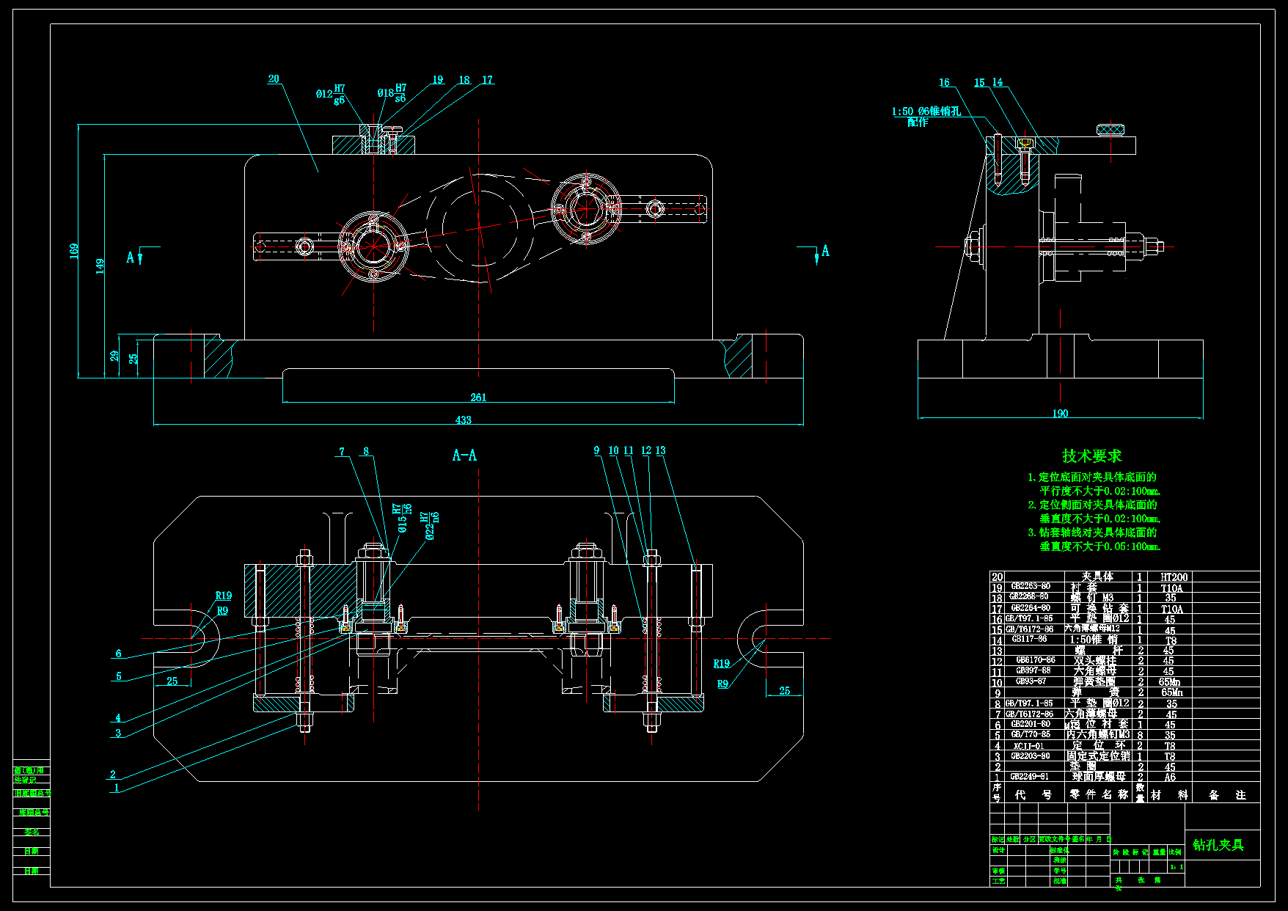Click the GB93-87 code cell
This screenshot has height=911, width=1288.
coord(1031,681)
